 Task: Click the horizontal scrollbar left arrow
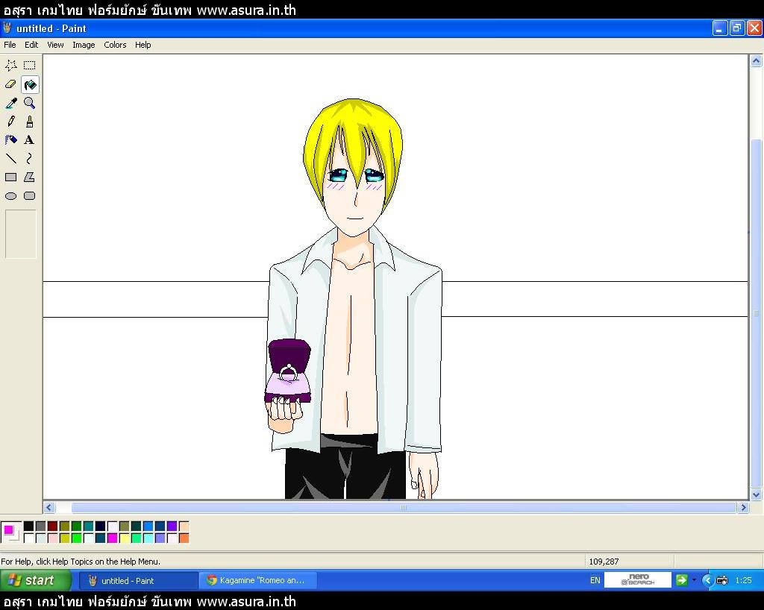coord(48,507)
